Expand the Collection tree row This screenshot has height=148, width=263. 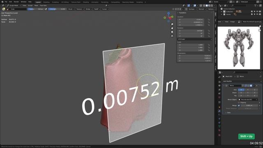click(x=221, y=12)
